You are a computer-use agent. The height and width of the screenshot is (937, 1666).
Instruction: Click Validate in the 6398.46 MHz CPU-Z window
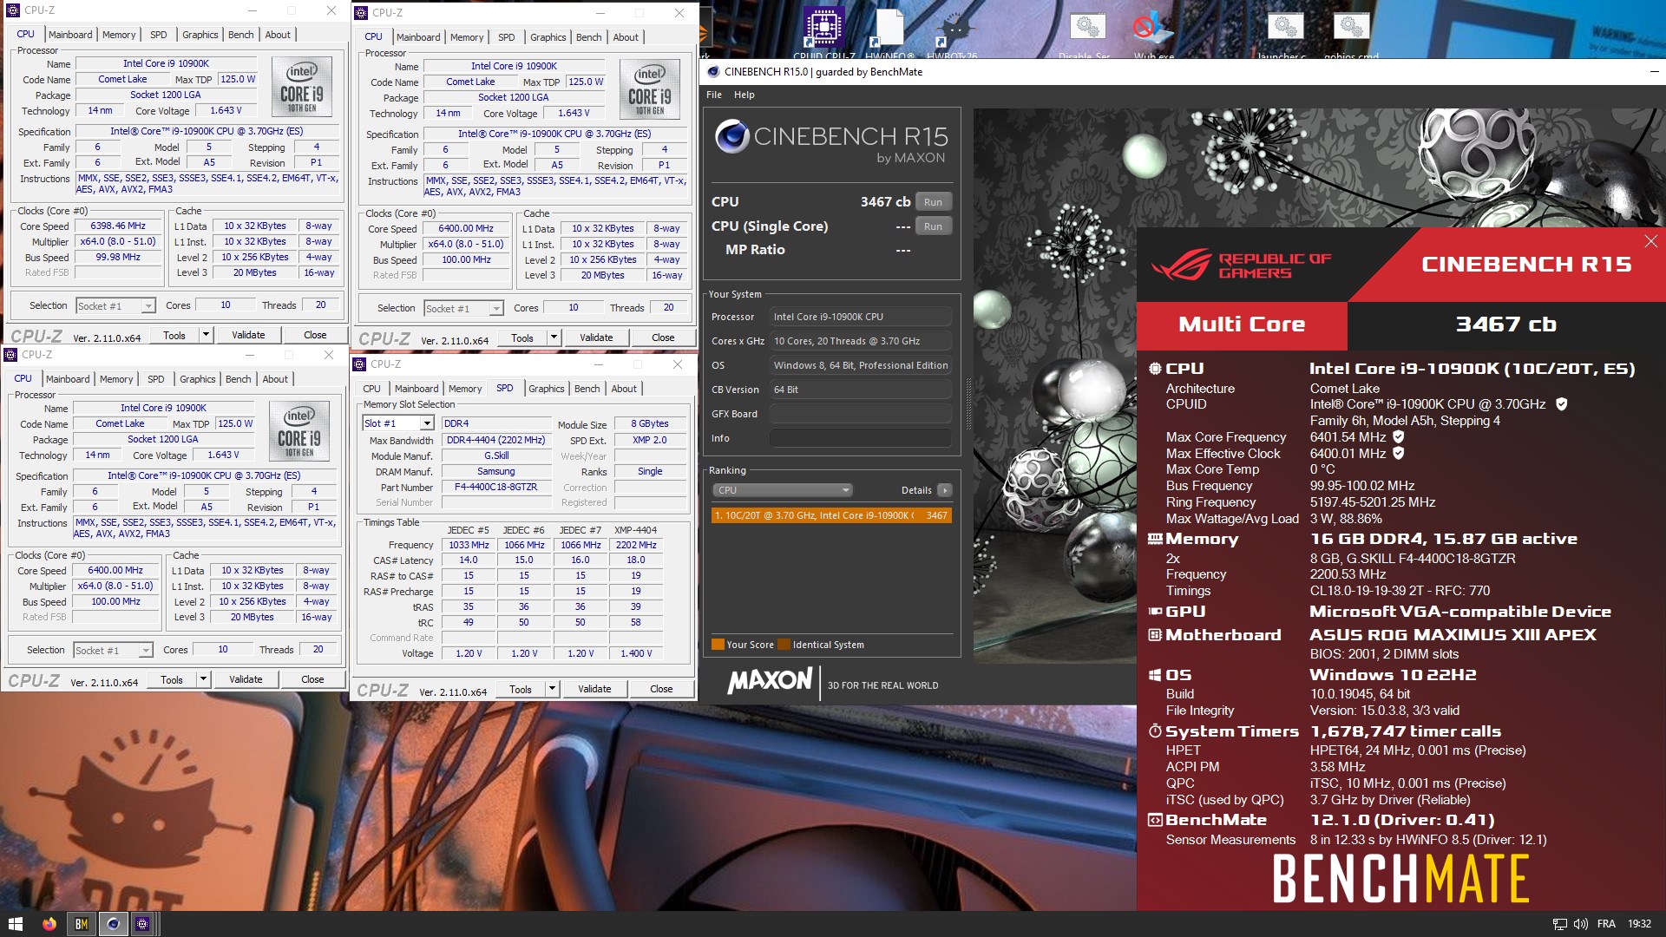248,335
